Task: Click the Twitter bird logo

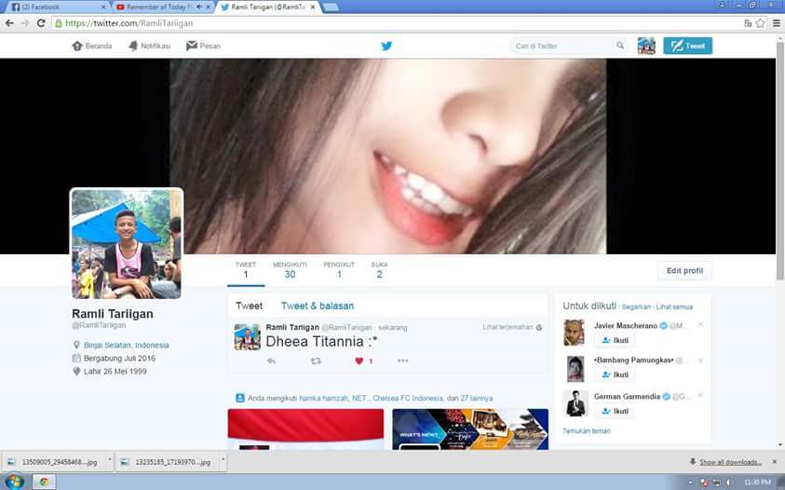Action: (386, 46)
